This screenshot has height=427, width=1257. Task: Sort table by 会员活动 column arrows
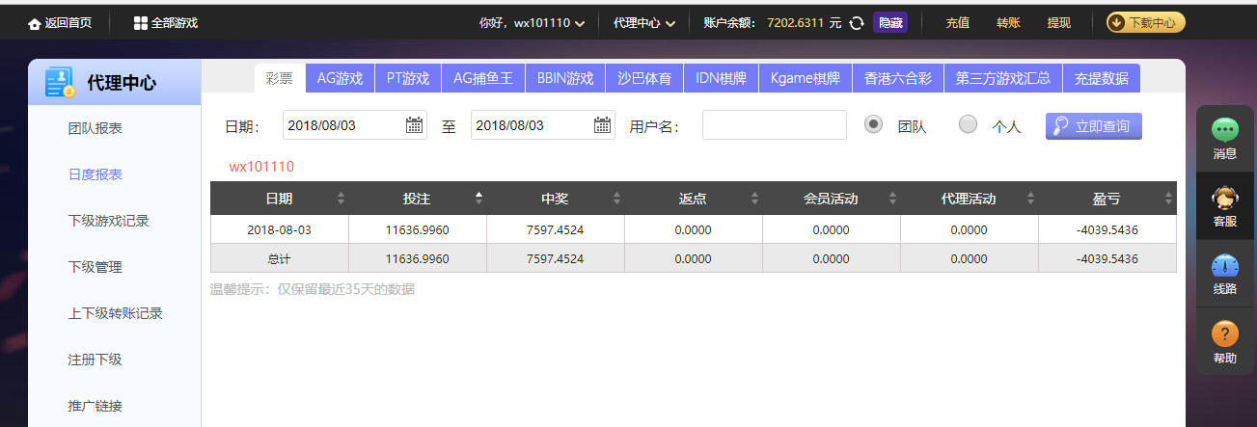tap(892, 199)
